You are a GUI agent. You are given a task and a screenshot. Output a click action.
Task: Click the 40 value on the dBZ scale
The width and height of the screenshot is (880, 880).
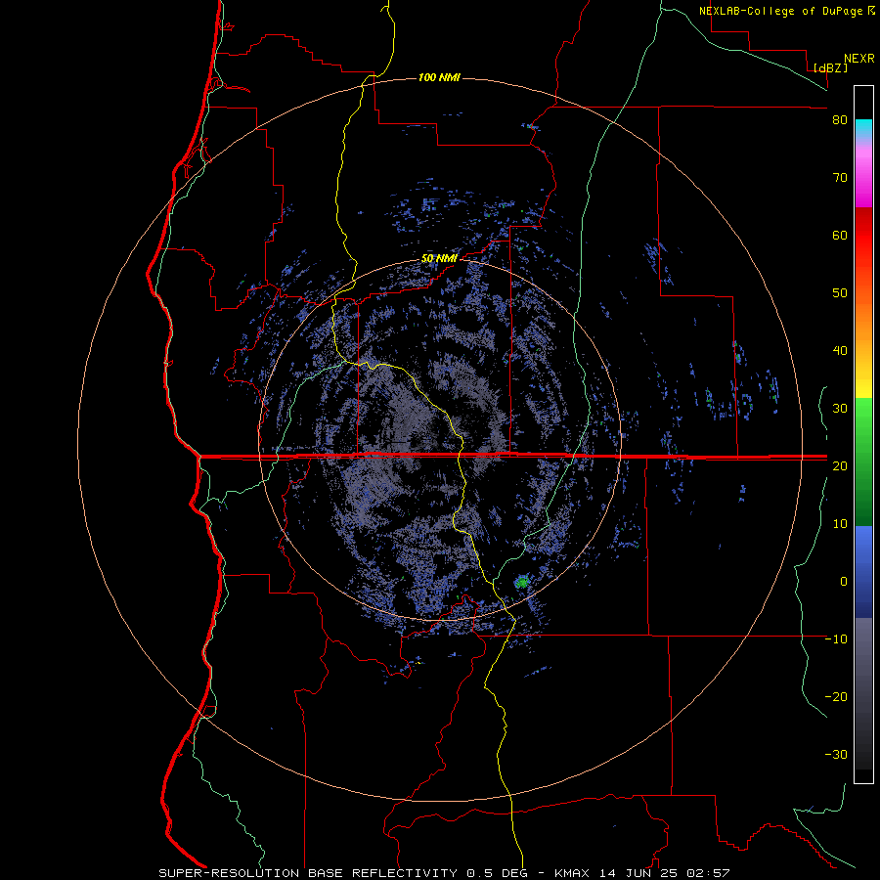tap(840, 351)
